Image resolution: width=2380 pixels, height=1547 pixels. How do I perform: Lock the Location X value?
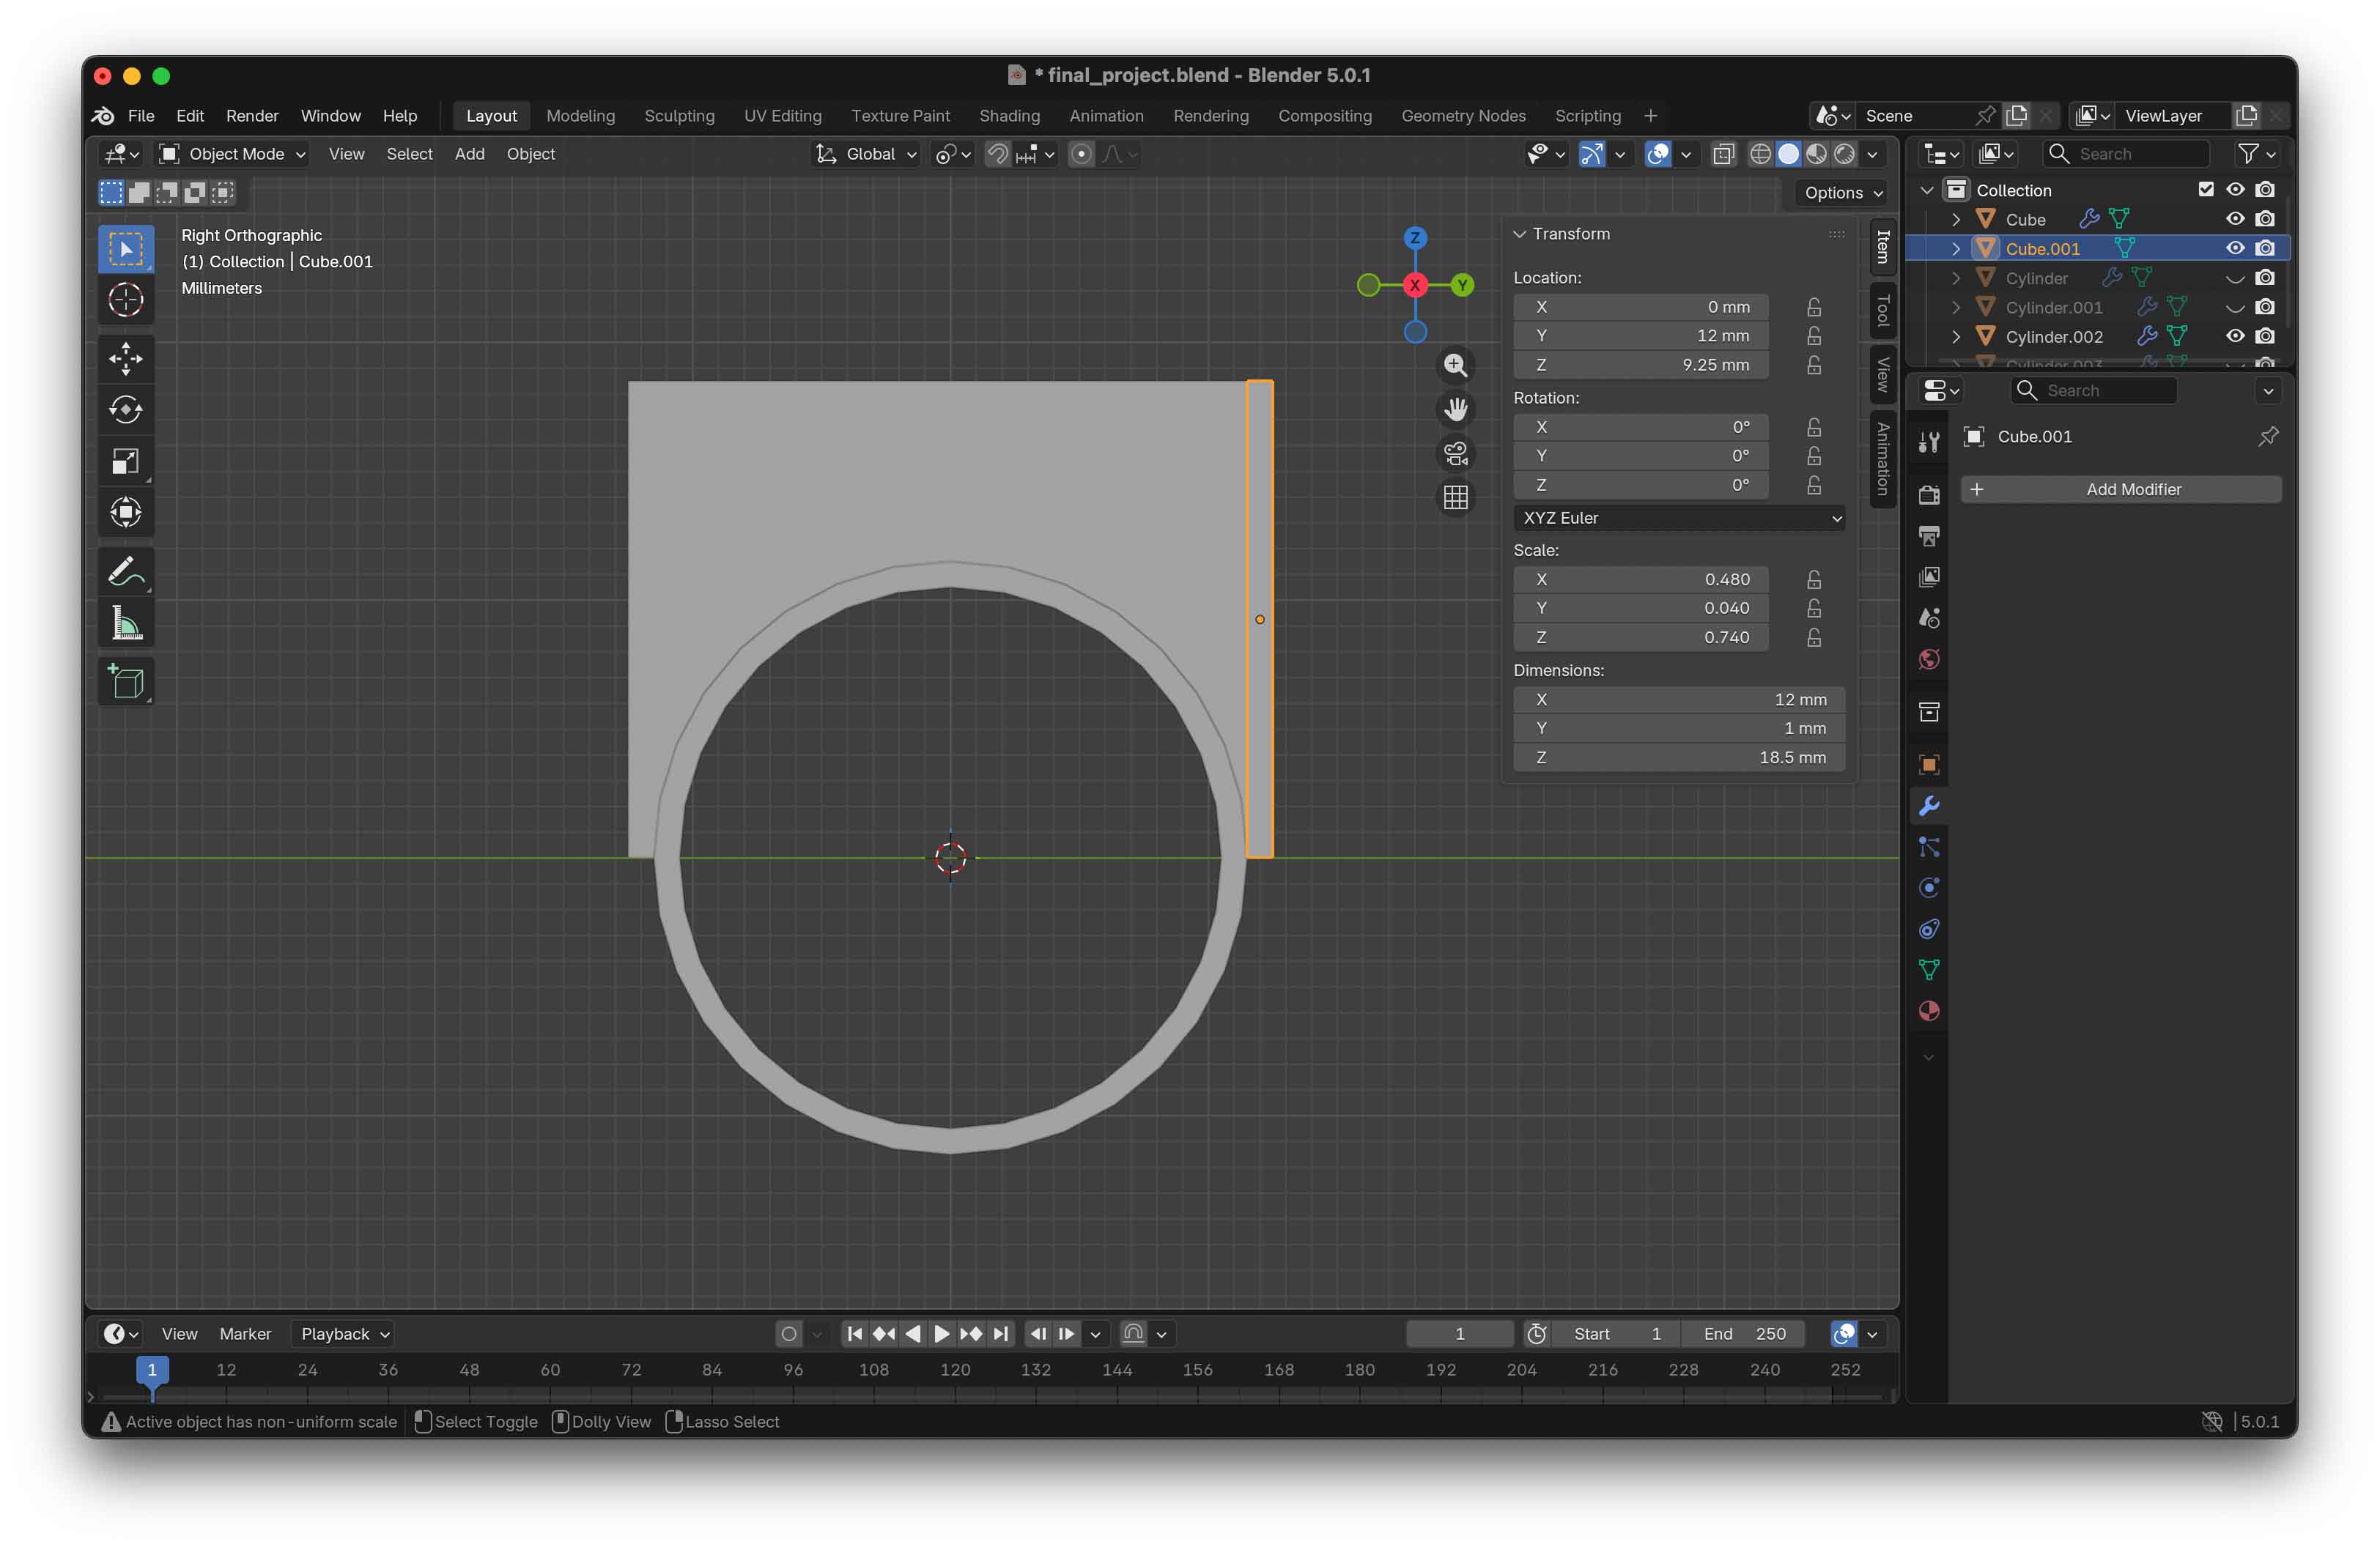tap(1813, 307)
